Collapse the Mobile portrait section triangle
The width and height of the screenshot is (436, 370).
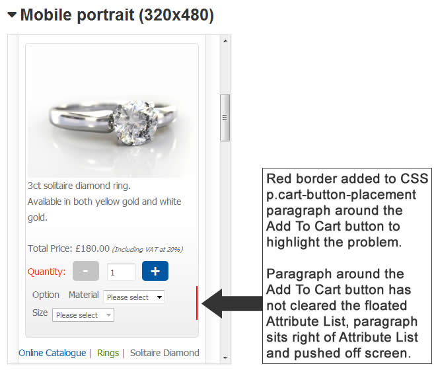tap(12, 16)
